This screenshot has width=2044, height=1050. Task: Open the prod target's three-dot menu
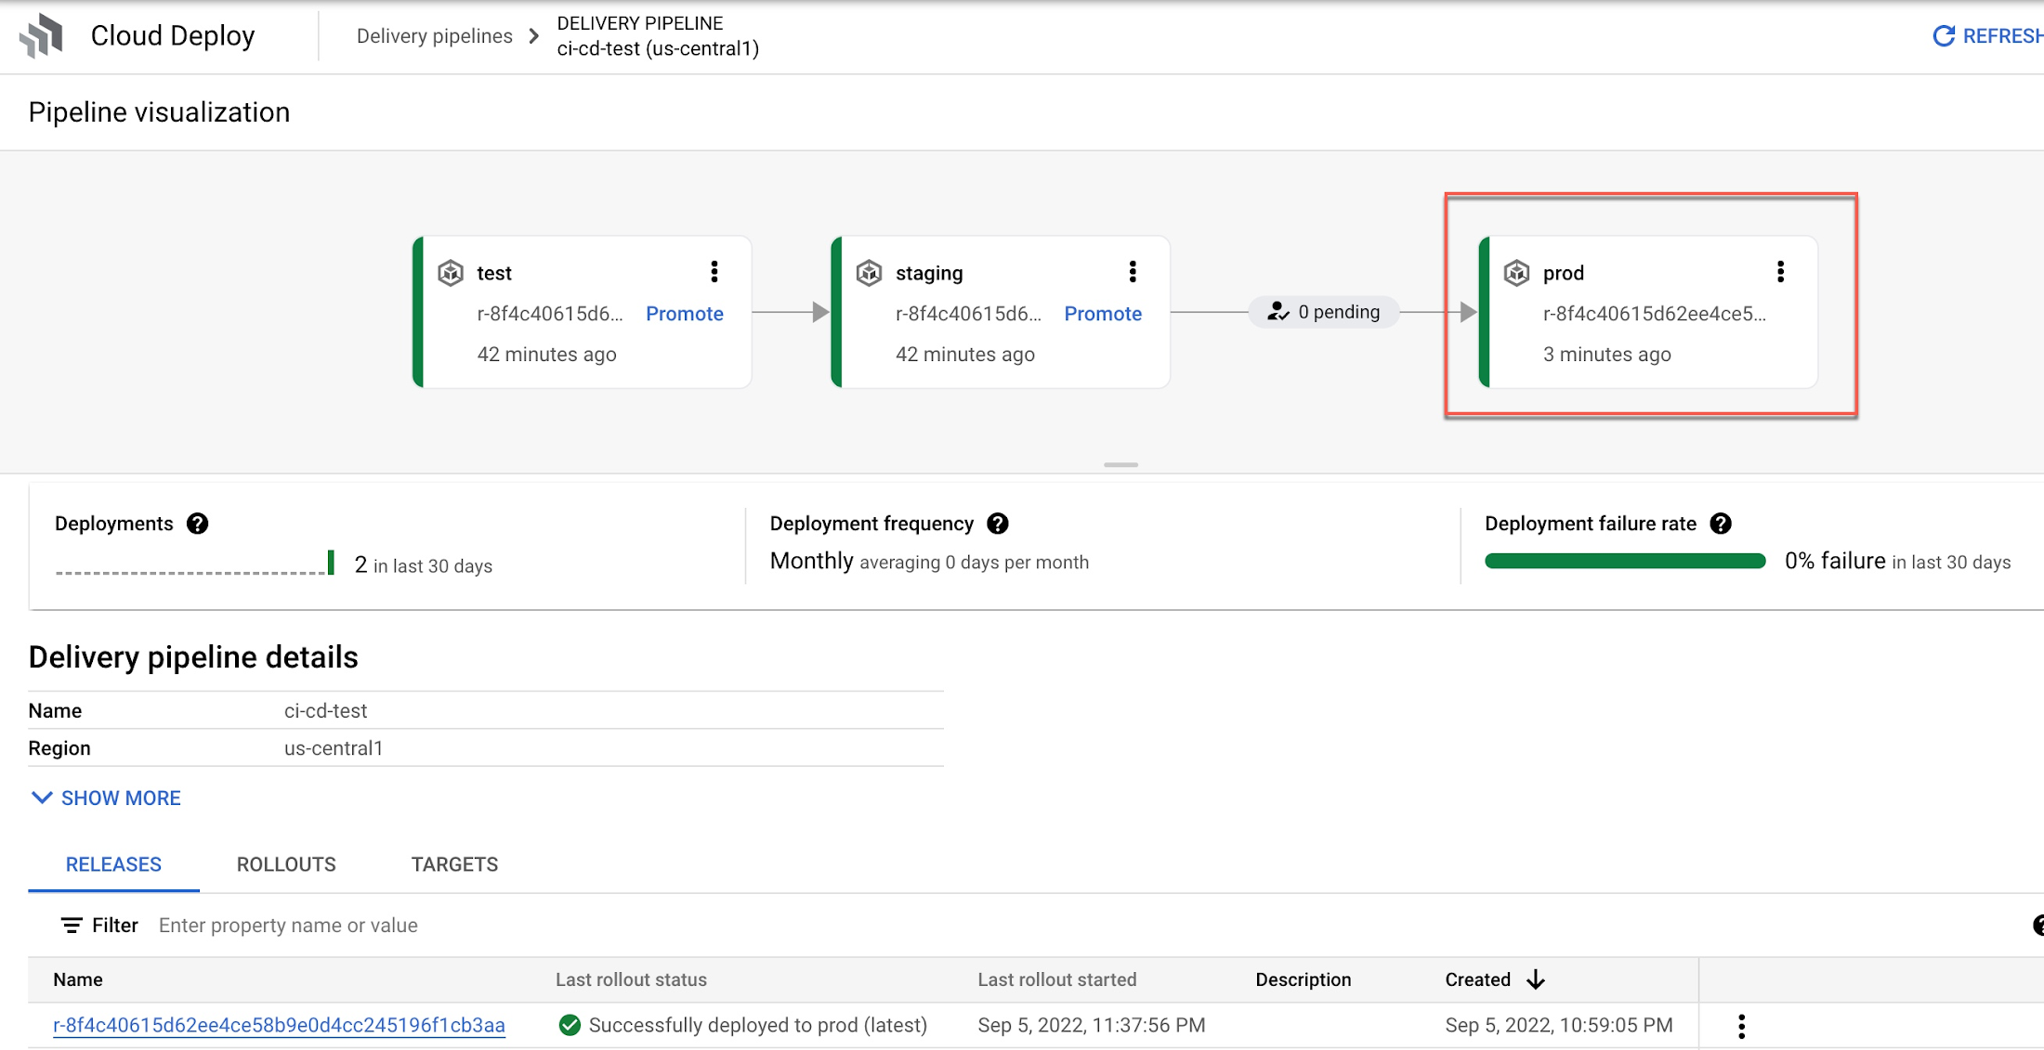[1780, 272]
